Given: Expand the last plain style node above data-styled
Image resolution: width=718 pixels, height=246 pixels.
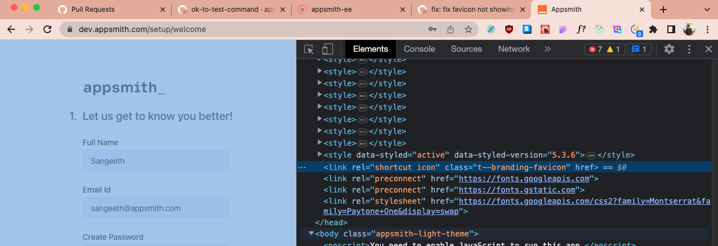Looking at the screenshot, I should pos(320,142).
